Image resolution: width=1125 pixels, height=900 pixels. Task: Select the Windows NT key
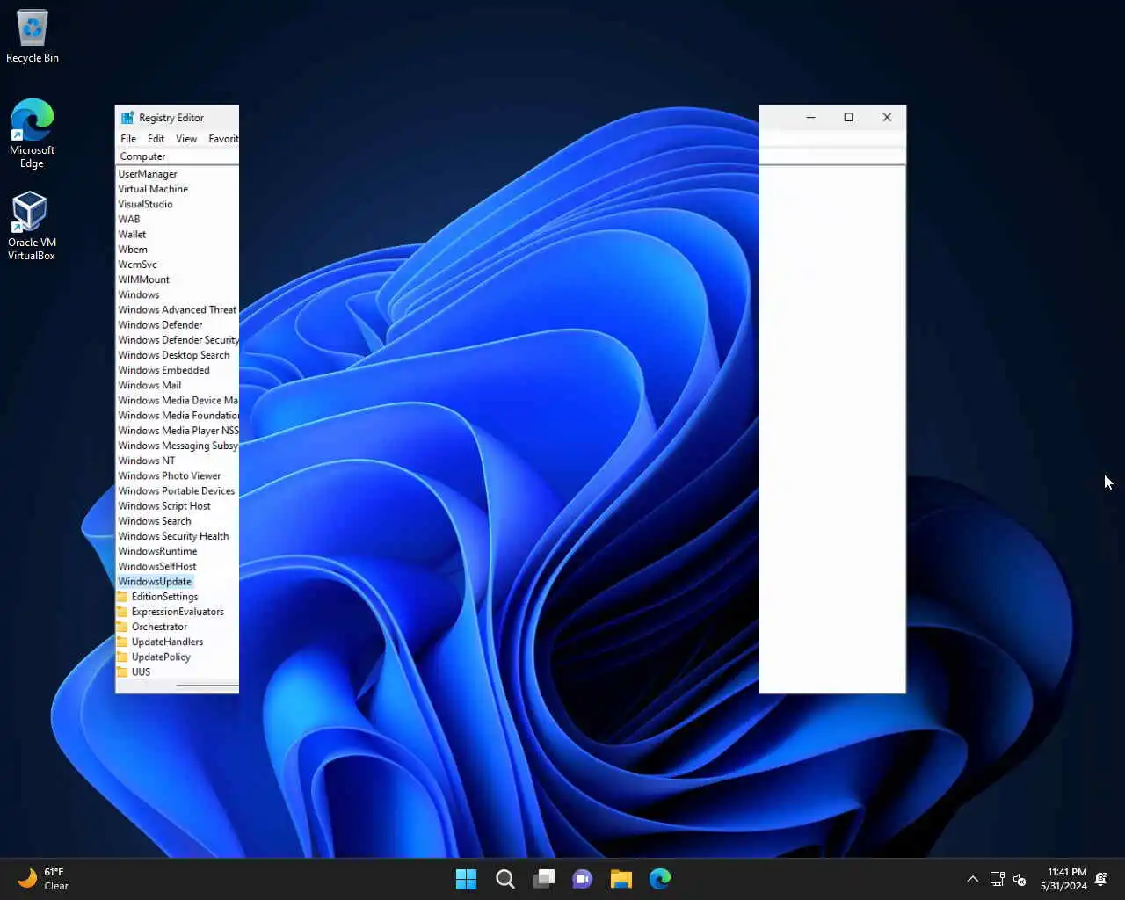[x=147, y=461]
